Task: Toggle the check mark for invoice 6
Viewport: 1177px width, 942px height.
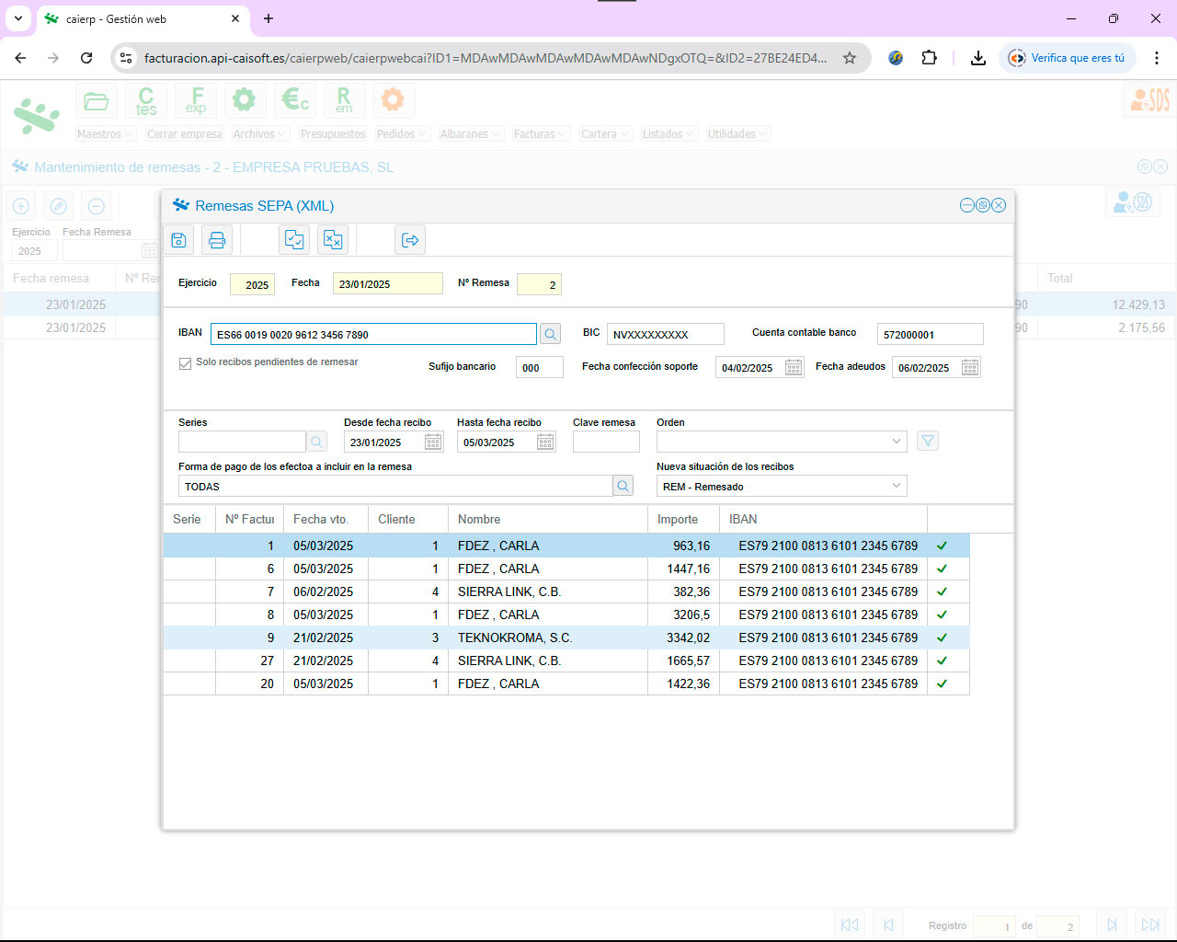Action: tap(942, 569)
